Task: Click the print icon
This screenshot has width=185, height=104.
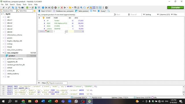Action: click(x=23, y=8)
